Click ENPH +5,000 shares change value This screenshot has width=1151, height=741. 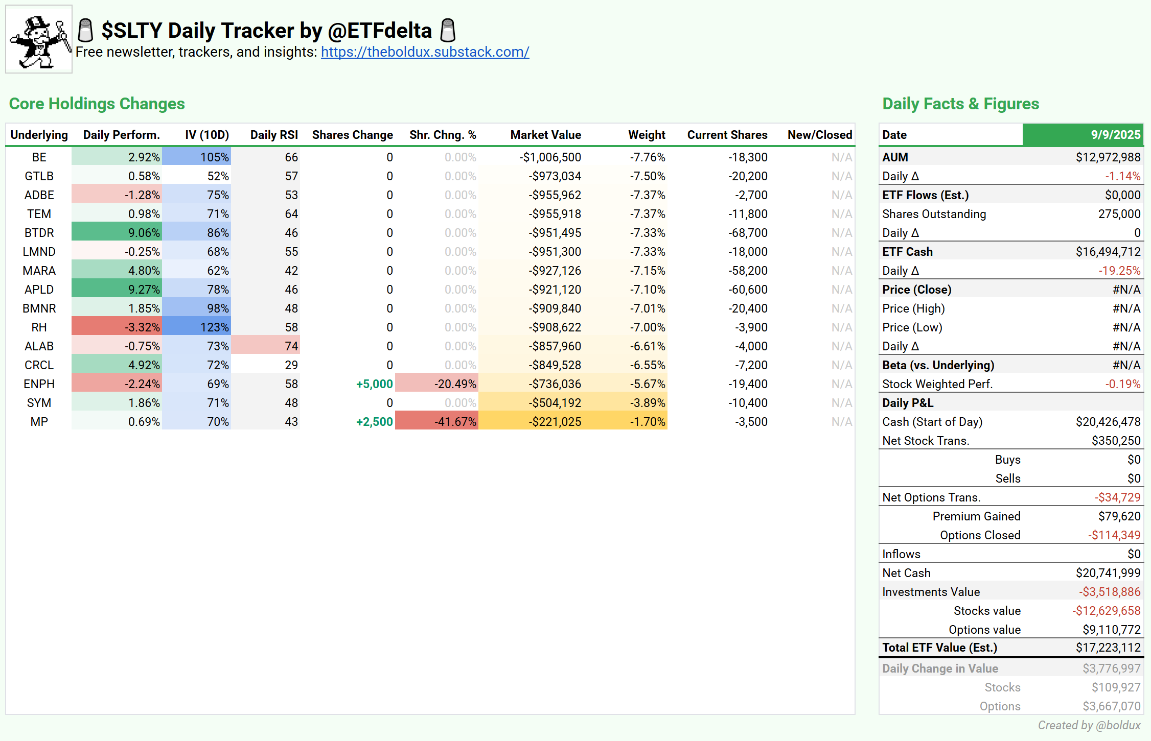[374, 384]
